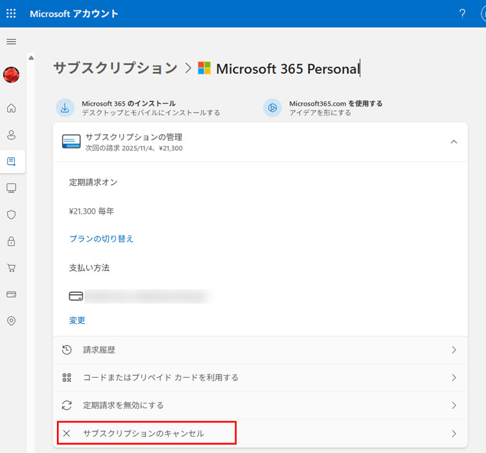Open the app launcher grid icon
Viewport: 486px width, 453px height.
click(x=11, y=14)
